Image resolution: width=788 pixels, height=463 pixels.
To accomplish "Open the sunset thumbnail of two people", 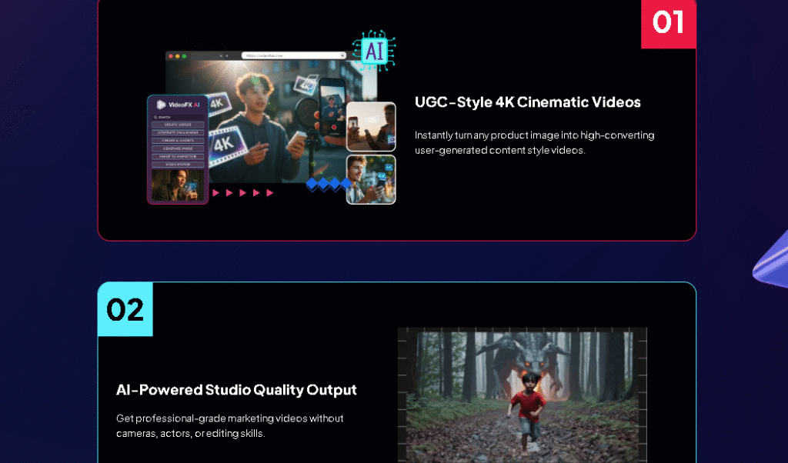I will click(371, 126).
